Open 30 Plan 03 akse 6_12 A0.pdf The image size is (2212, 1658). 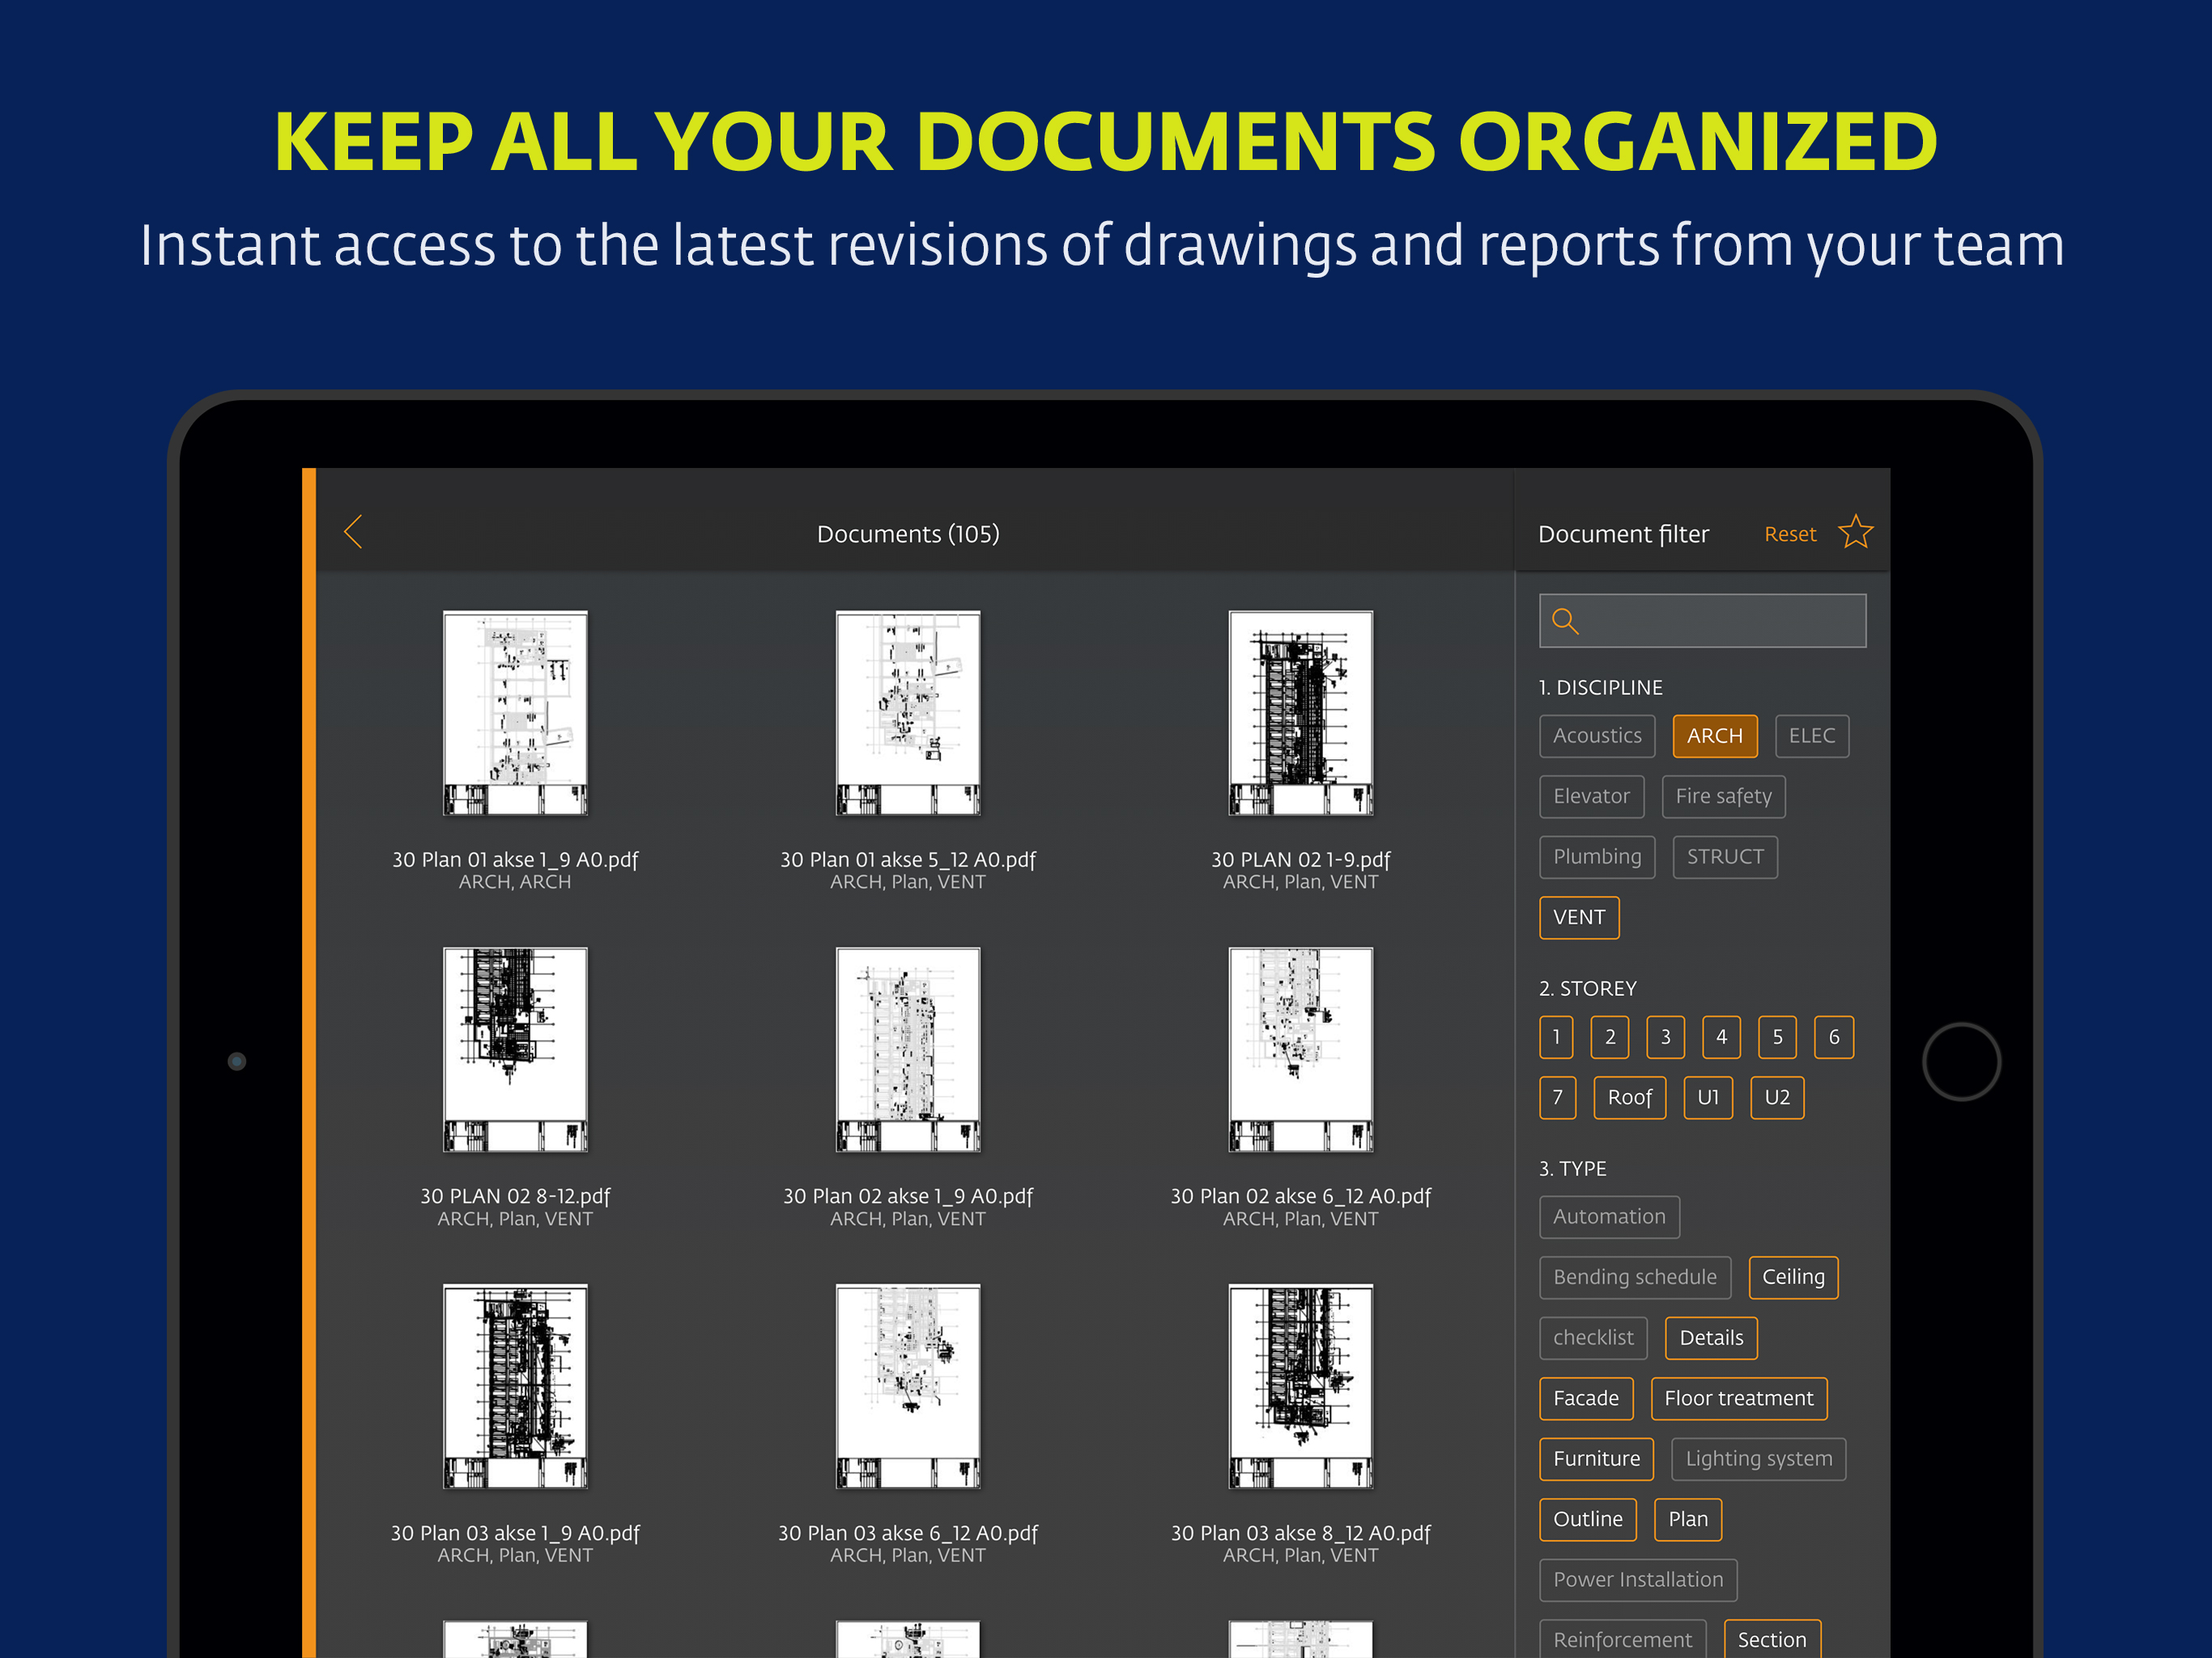tap(907, 1386)
